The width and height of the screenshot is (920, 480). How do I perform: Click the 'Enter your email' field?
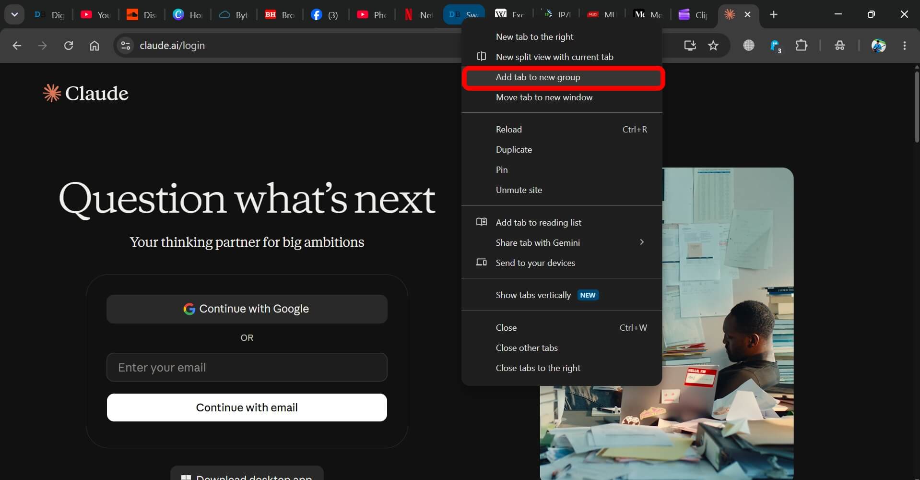(247, 368)
